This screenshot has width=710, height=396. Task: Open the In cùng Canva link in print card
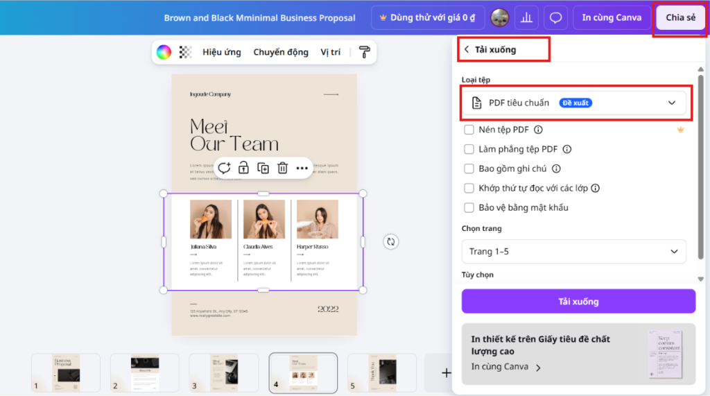pyautogui.click(x=505, y=367)
